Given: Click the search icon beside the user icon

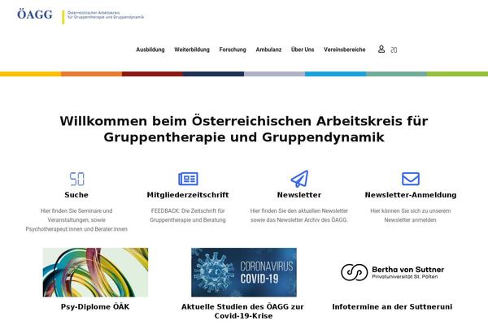Looking at the screenshot, I should pos(394,50).
